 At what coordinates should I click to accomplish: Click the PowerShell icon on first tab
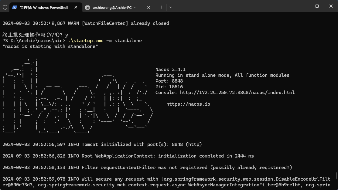tap(15, 7)
